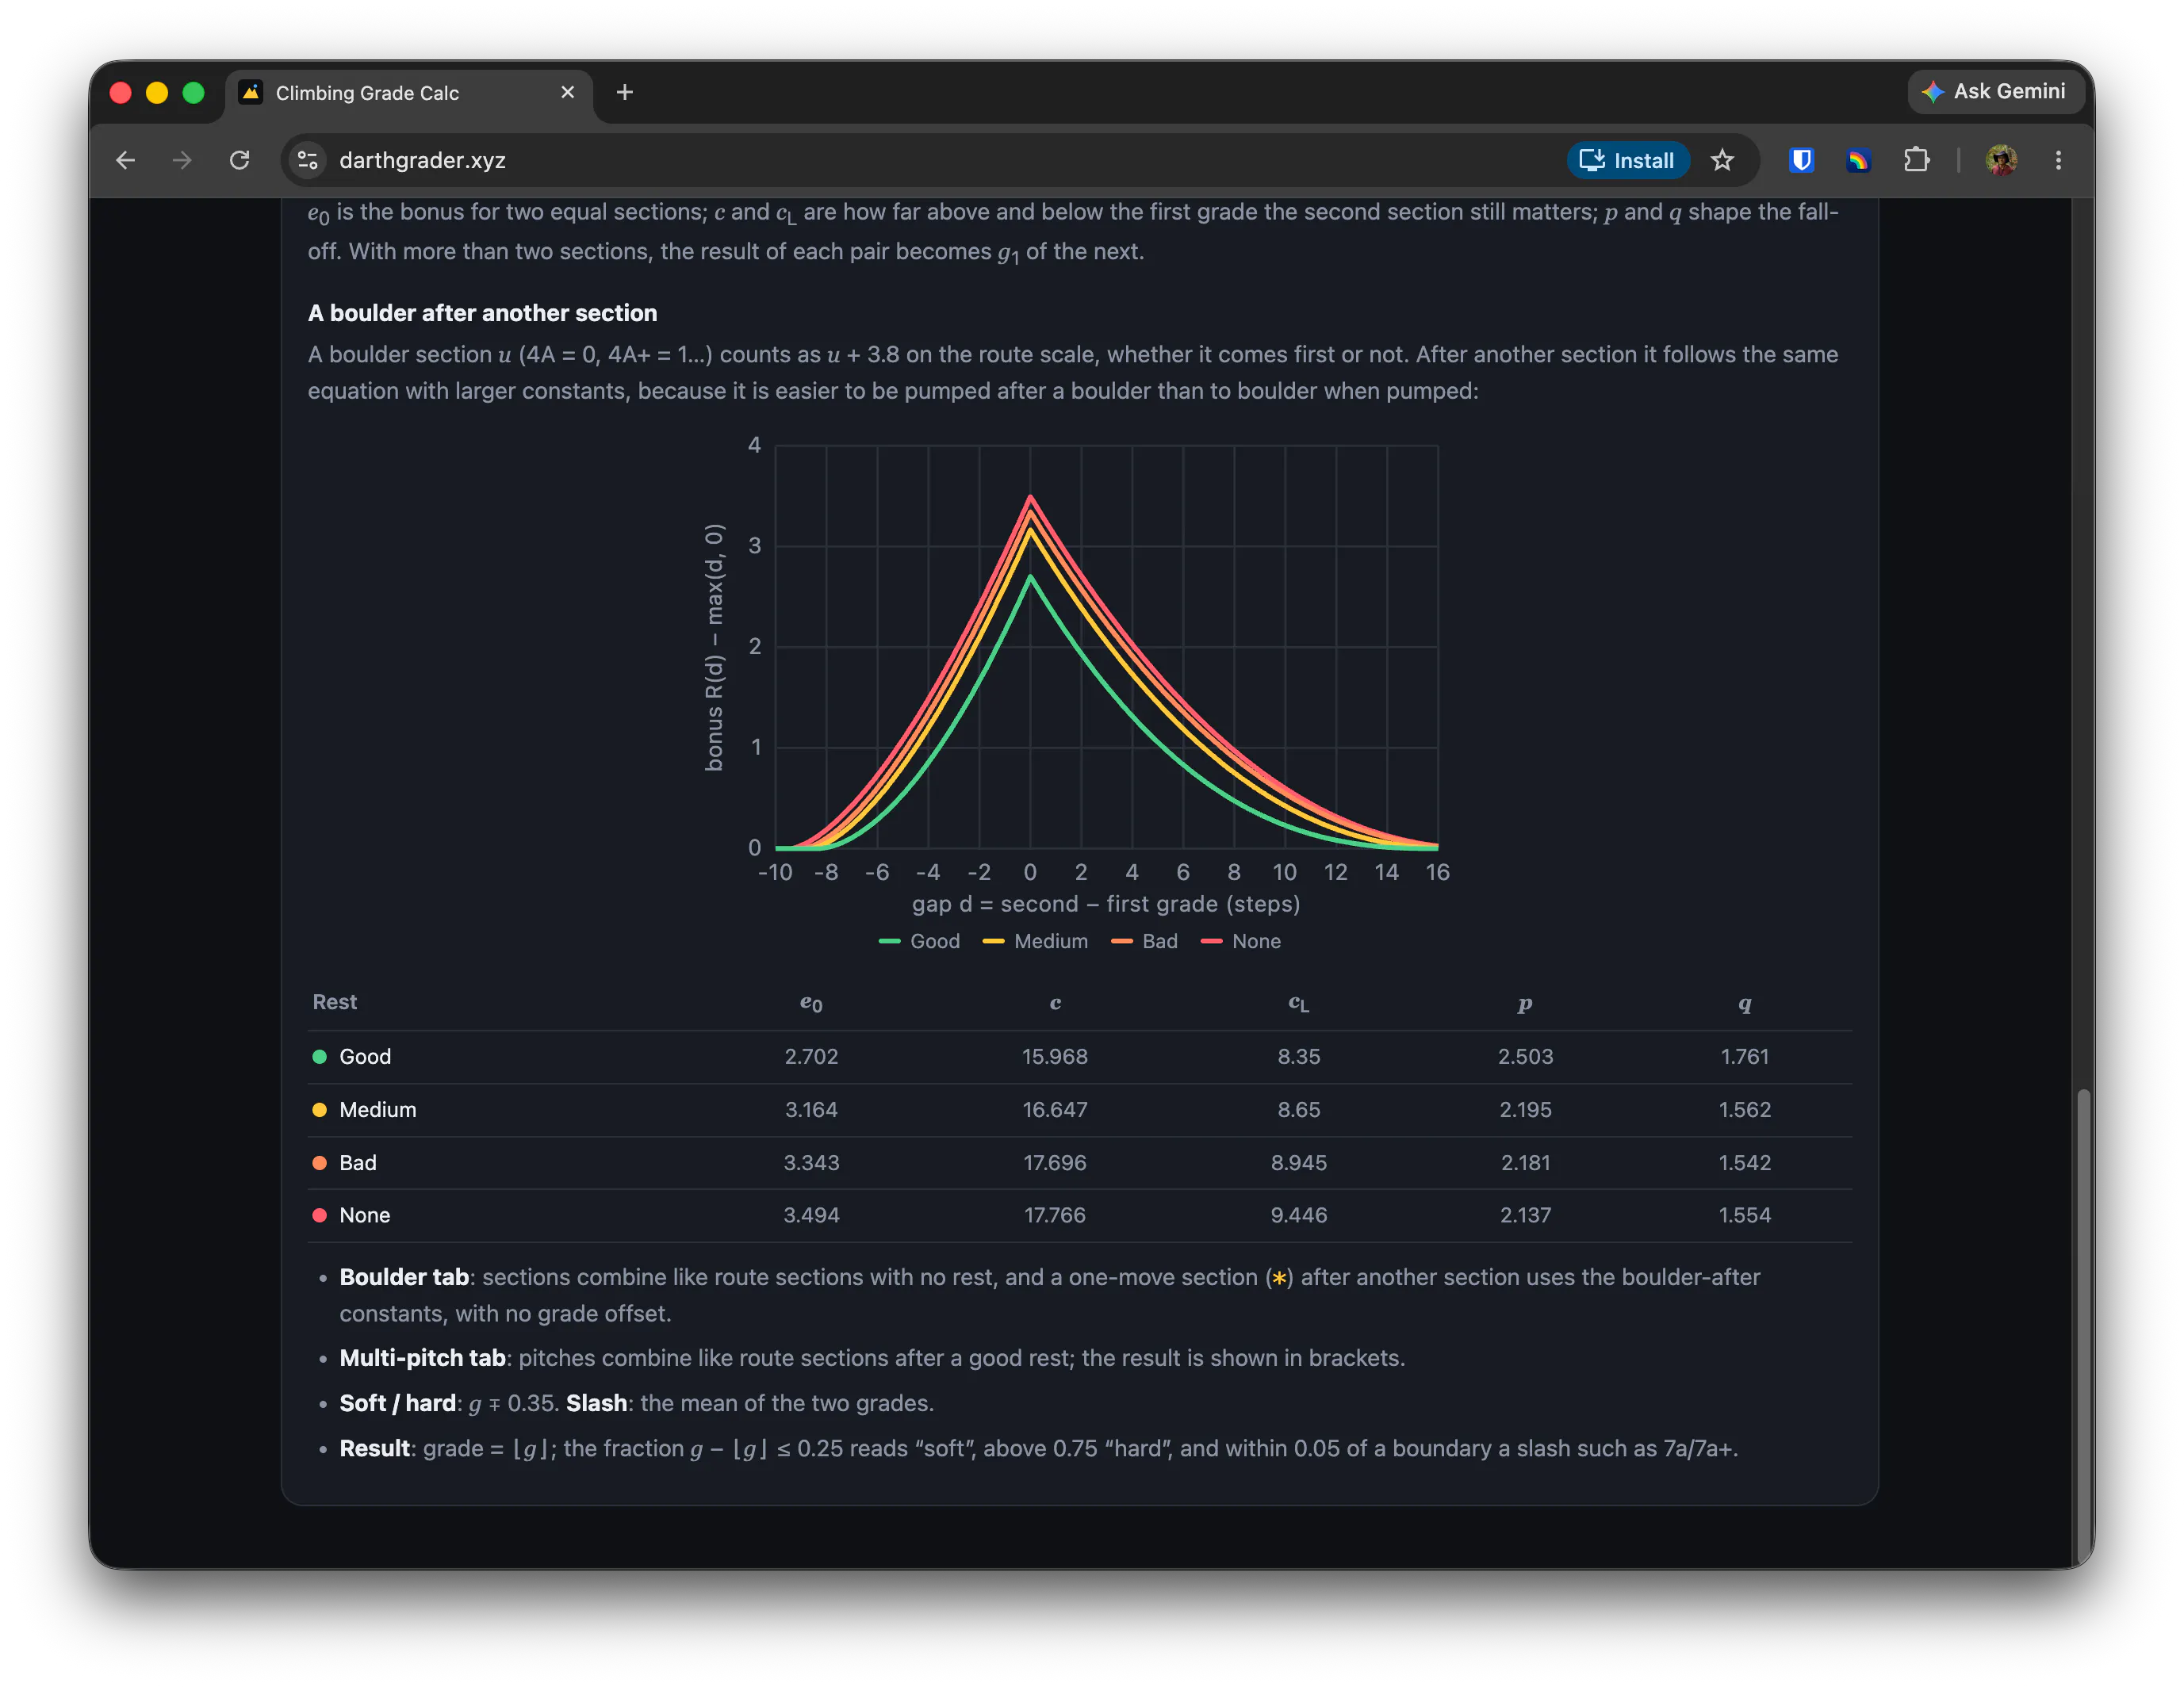Click the green dot beside Good row

point(319,1057)
